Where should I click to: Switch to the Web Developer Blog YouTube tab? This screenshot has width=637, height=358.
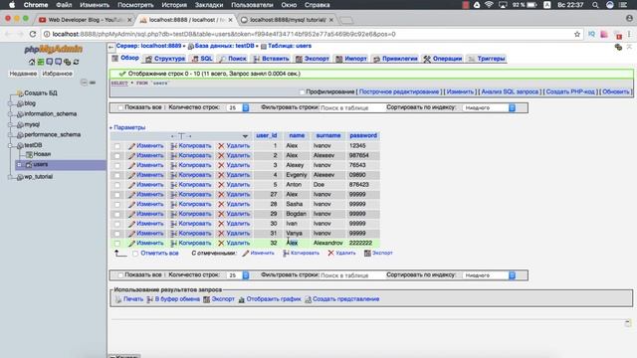pos(85,20)
